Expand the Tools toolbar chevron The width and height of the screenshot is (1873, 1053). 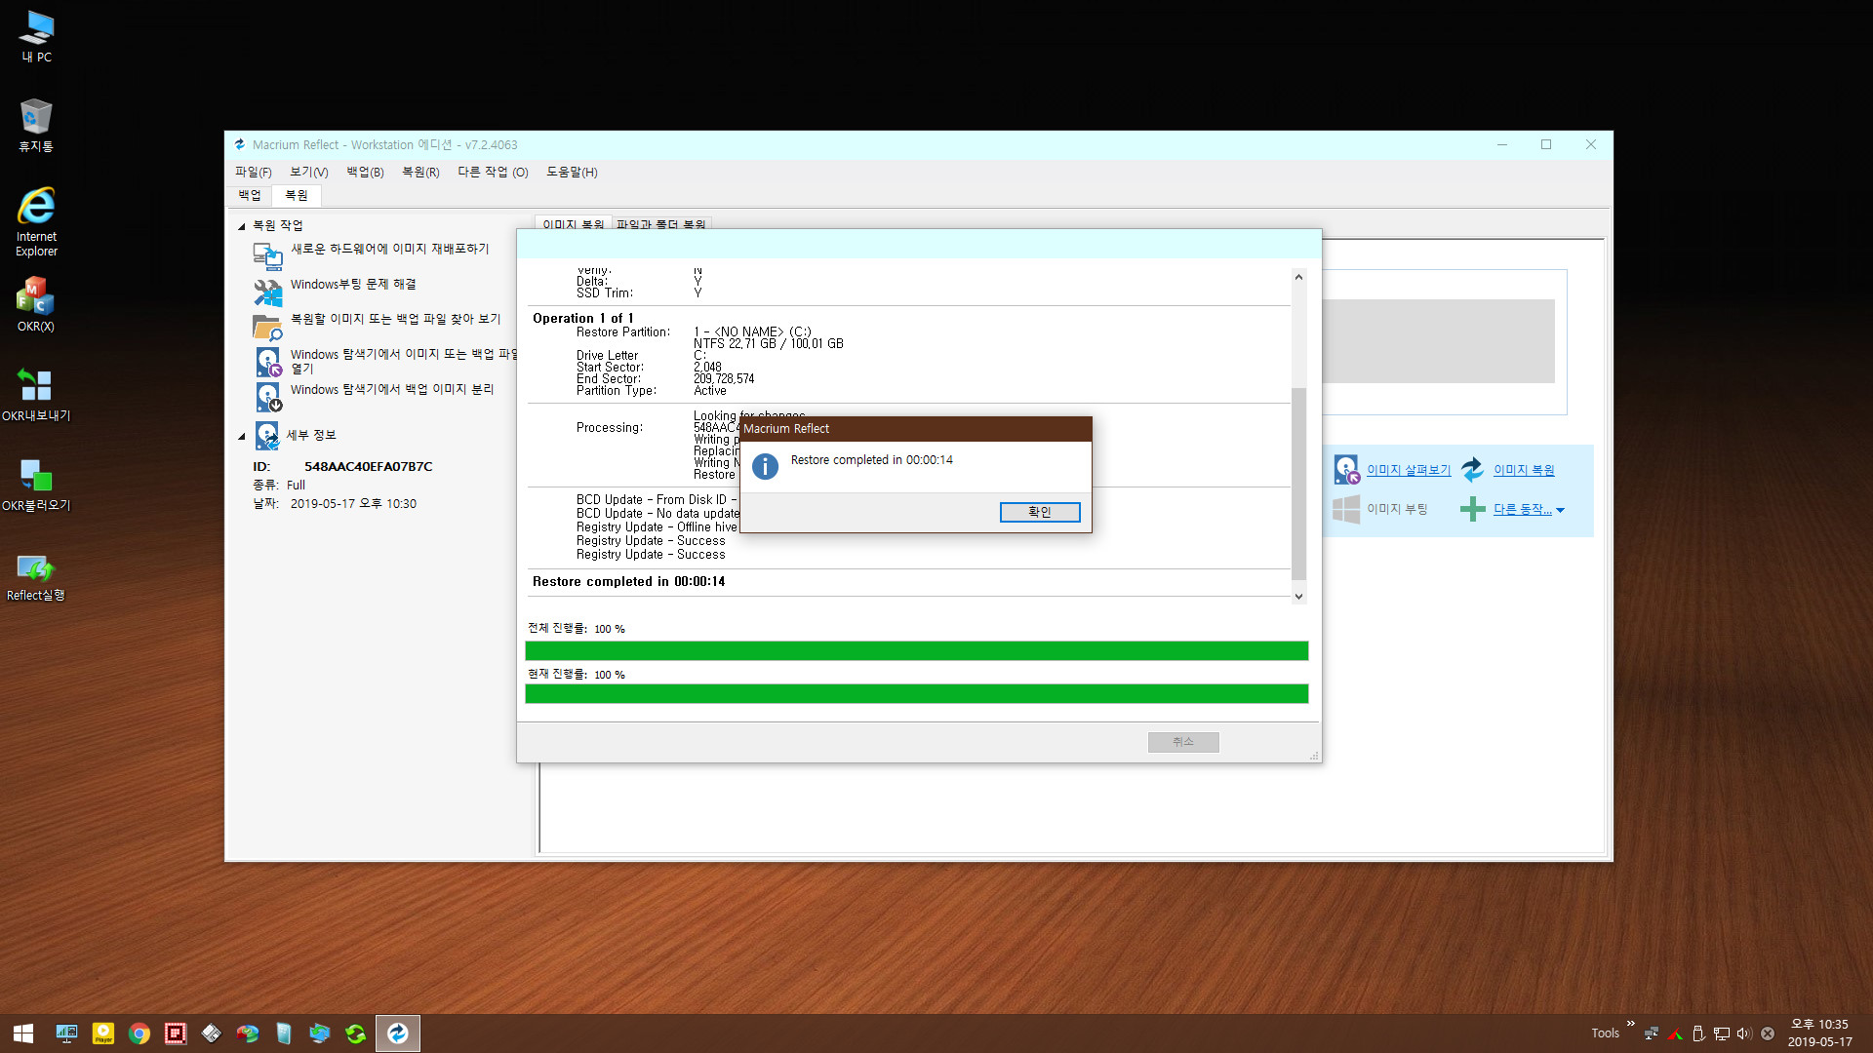click(1630, 1024)
